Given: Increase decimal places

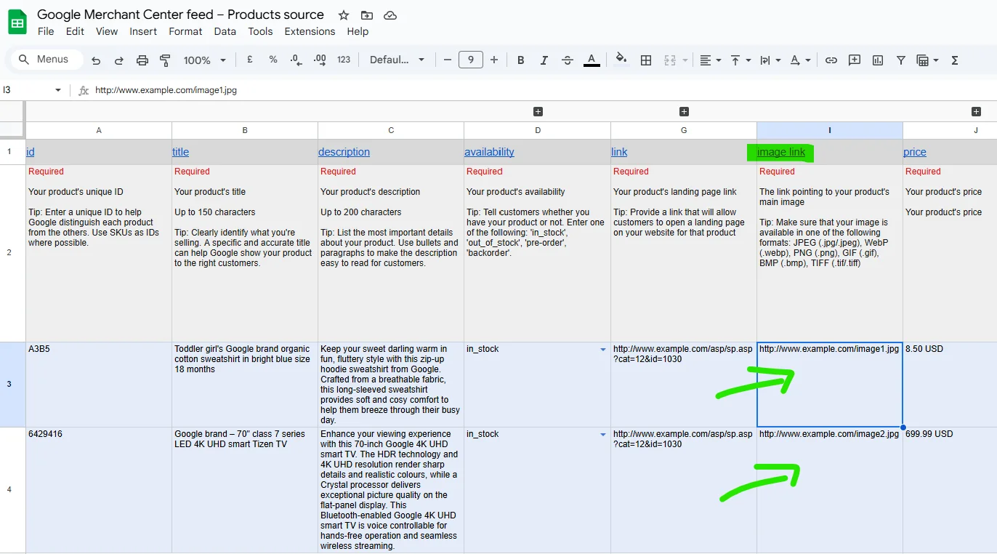Looking at the screenshot, I should (x=319, y=60).
